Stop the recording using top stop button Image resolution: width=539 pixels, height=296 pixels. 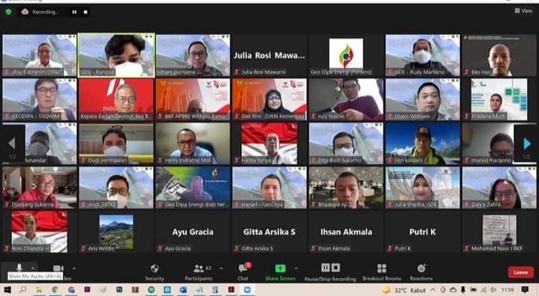pyautogui.click(x=85, y=12)
